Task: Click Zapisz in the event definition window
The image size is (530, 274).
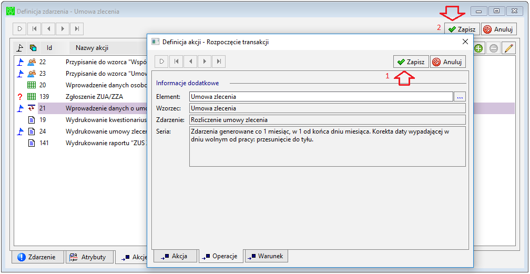Action: tap(462, 29)
